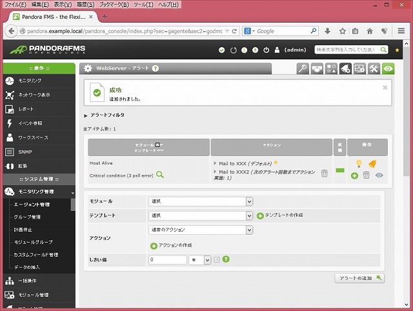
Task: Open the agent alerts bell-gear tab icon
Action: 346,69
